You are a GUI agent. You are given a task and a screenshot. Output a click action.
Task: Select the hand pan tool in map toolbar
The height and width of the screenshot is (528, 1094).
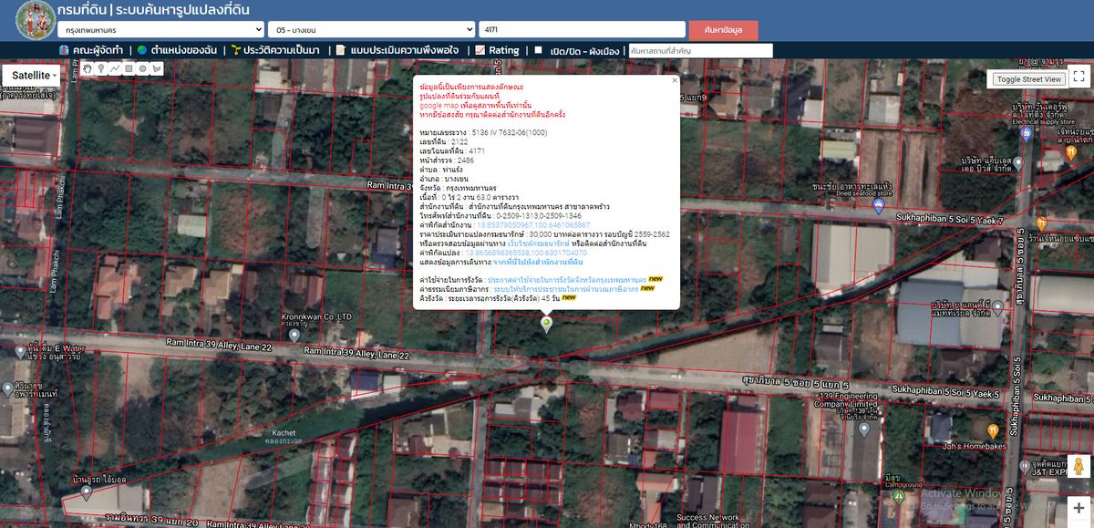tap(88, 68)
